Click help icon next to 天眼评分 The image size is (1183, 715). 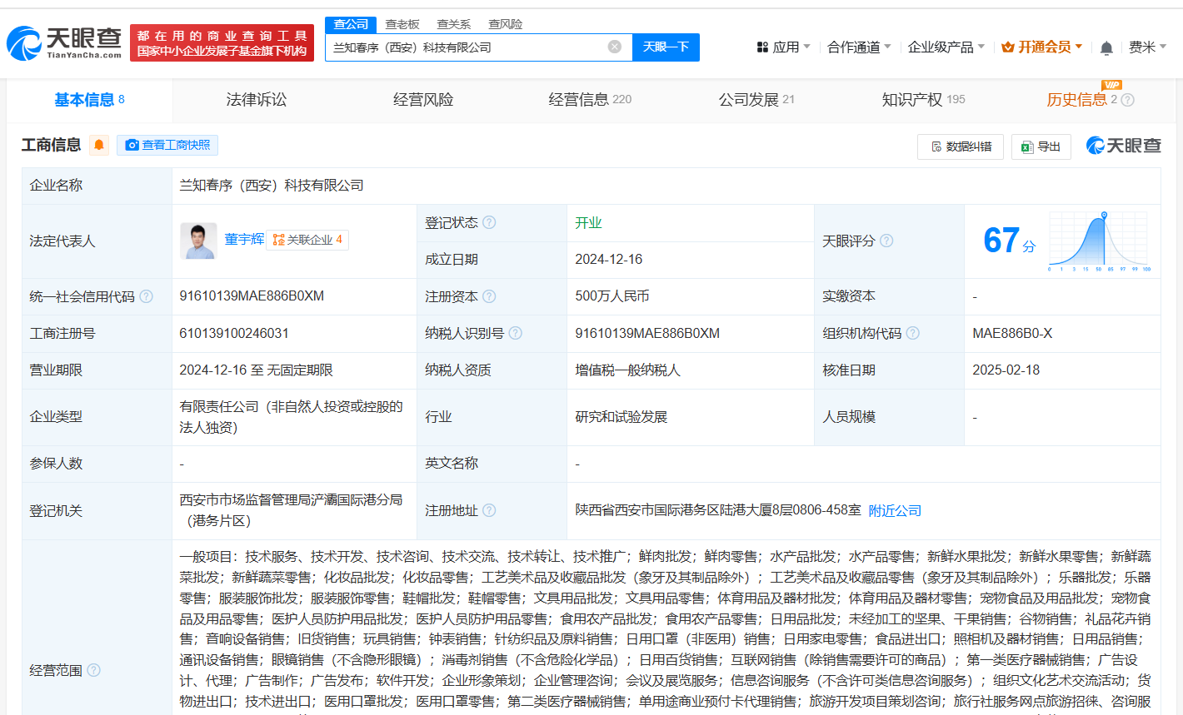(886, 241)
